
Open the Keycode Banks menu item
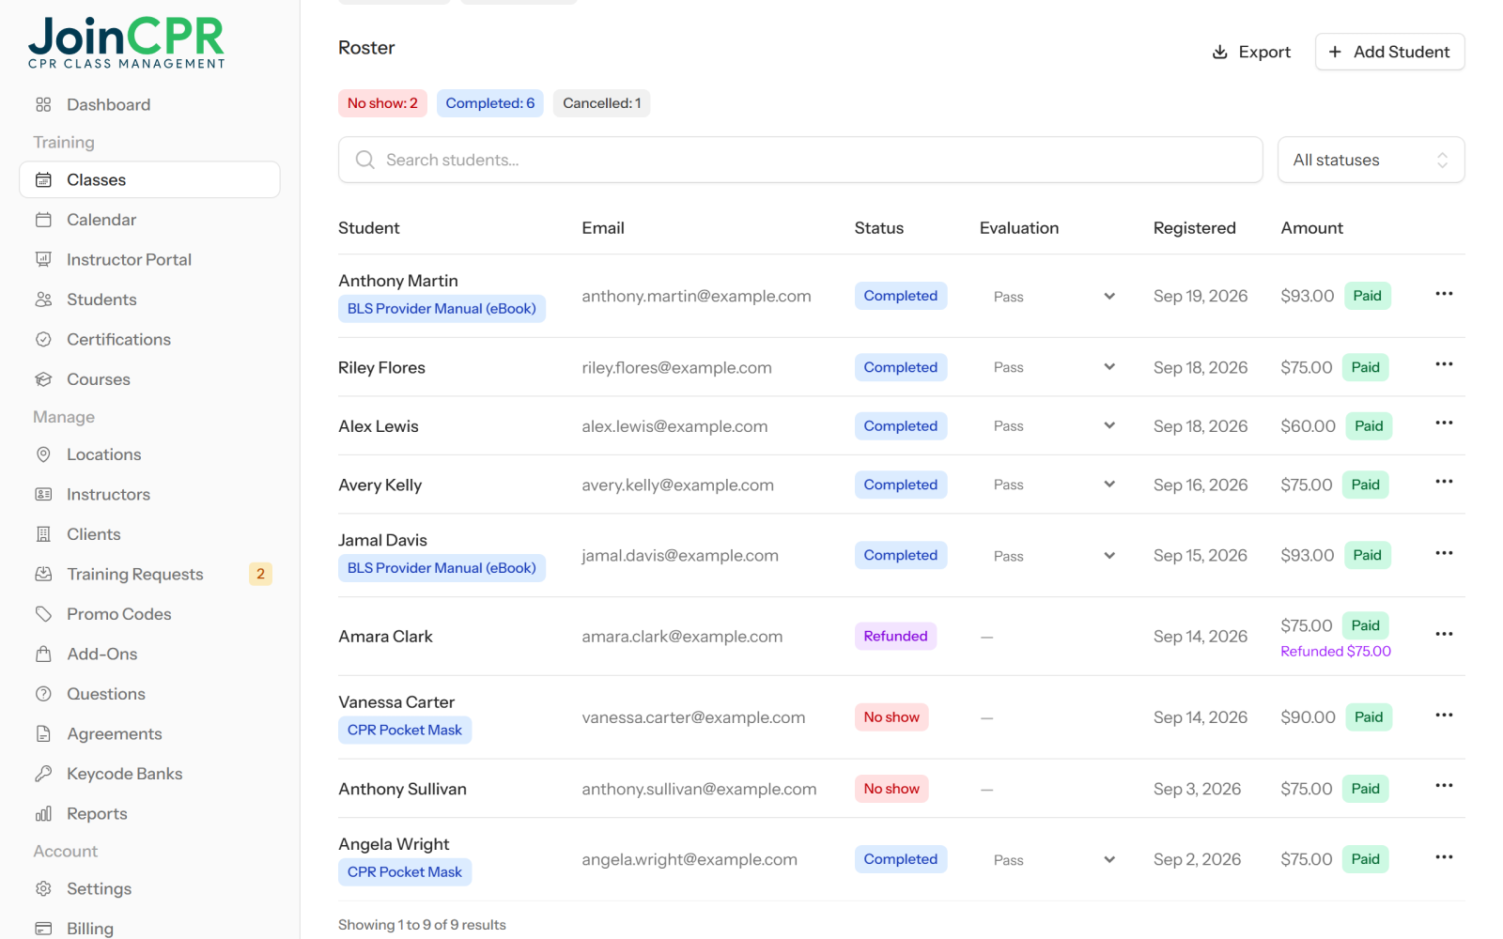(149, 774)
